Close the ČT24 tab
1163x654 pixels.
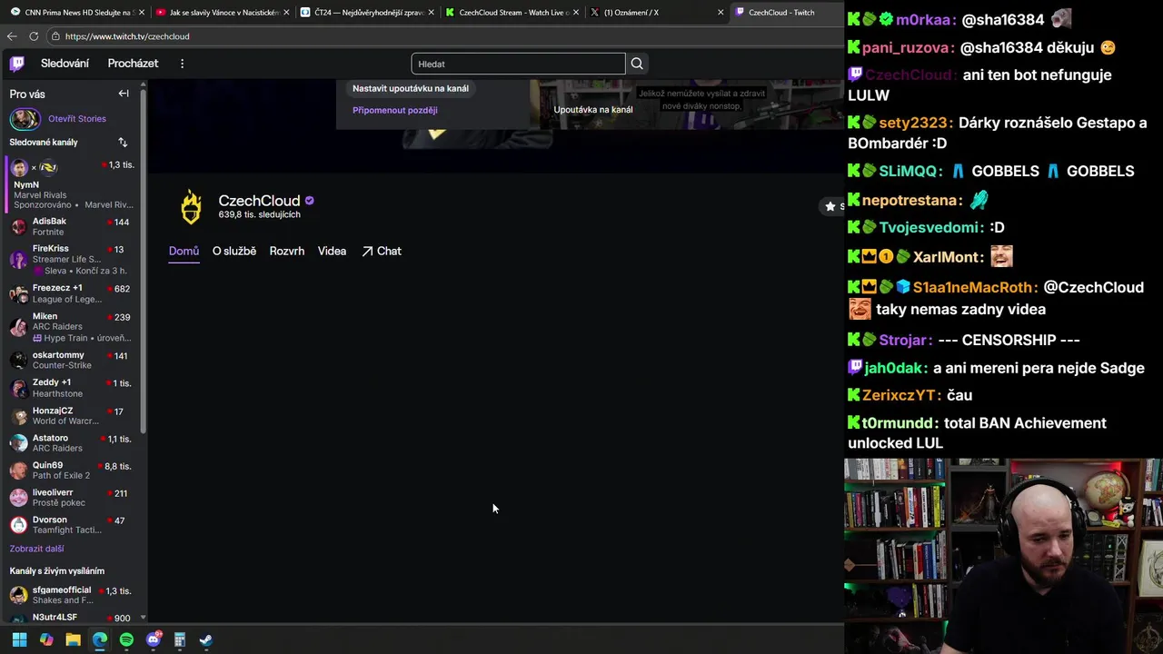pos(431,13)
